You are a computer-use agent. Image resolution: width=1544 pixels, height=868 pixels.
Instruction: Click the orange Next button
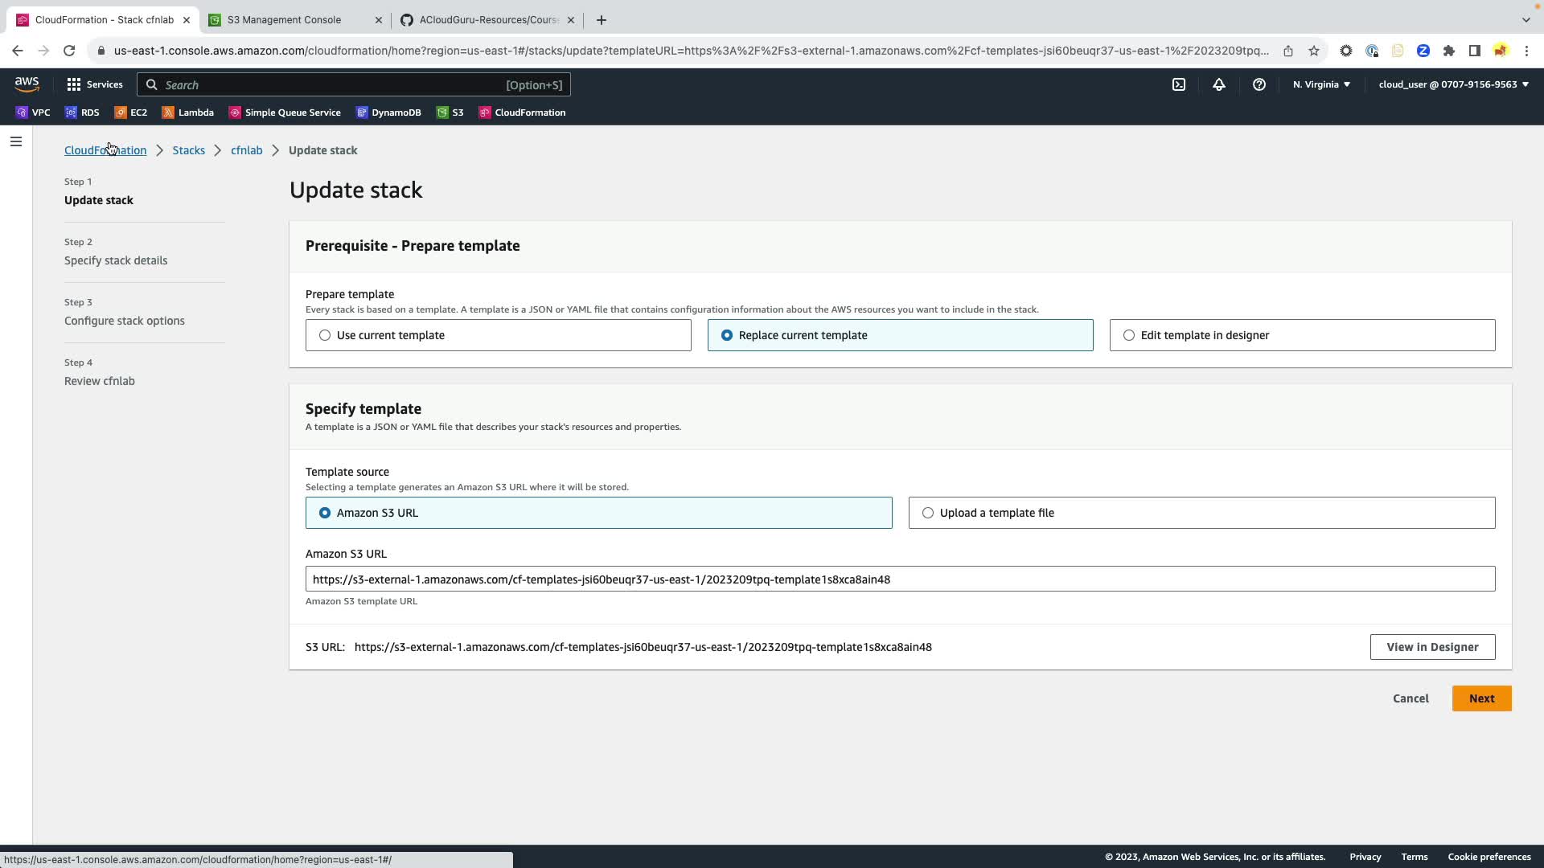1481,698
